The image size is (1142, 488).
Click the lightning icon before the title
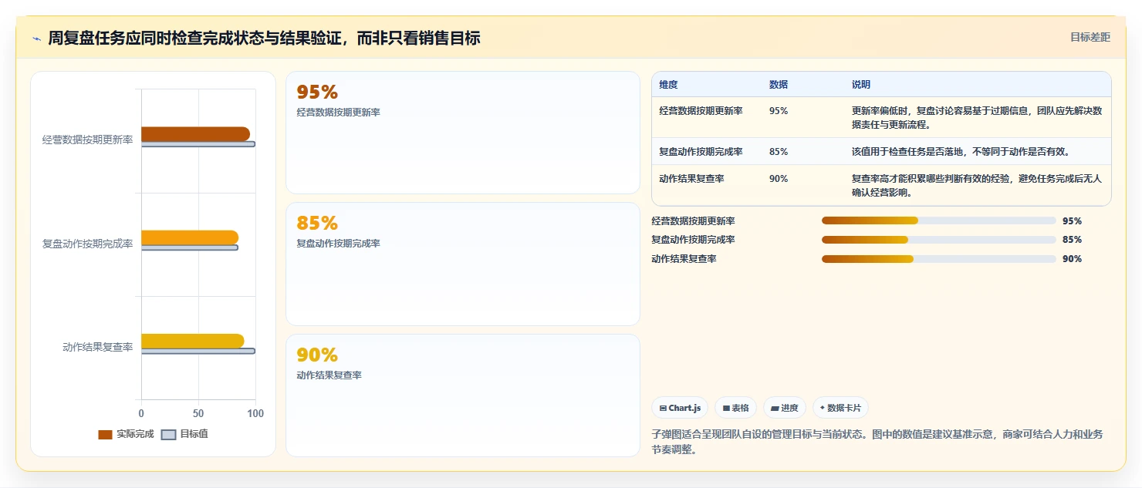coord(37,39)
